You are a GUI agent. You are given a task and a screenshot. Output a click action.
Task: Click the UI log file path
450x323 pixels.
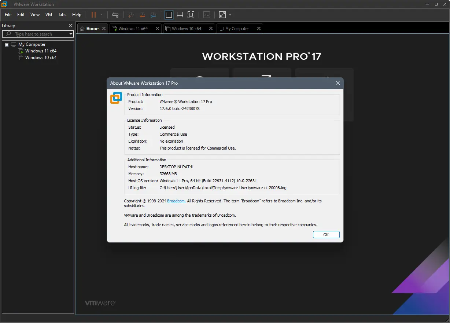[223, 188]
